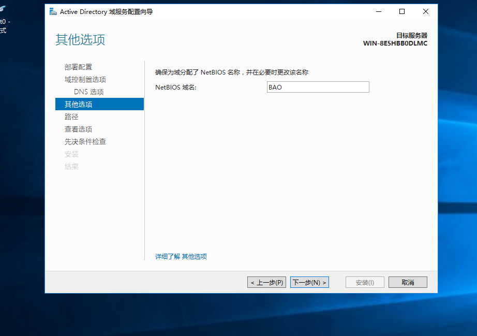
Task: Select the DNS 选项 step
Action: coord(89,92)
